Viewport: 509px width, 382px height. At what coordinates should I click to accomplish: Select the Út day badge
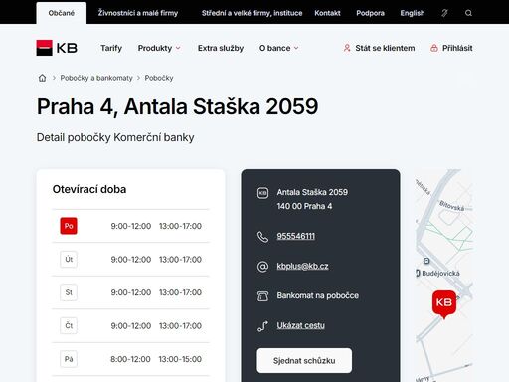pos(69,259)
